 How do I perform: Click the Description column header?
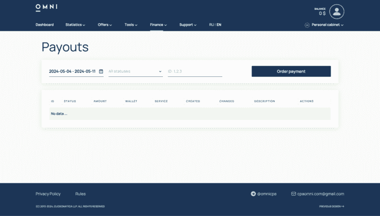point(264,101)
